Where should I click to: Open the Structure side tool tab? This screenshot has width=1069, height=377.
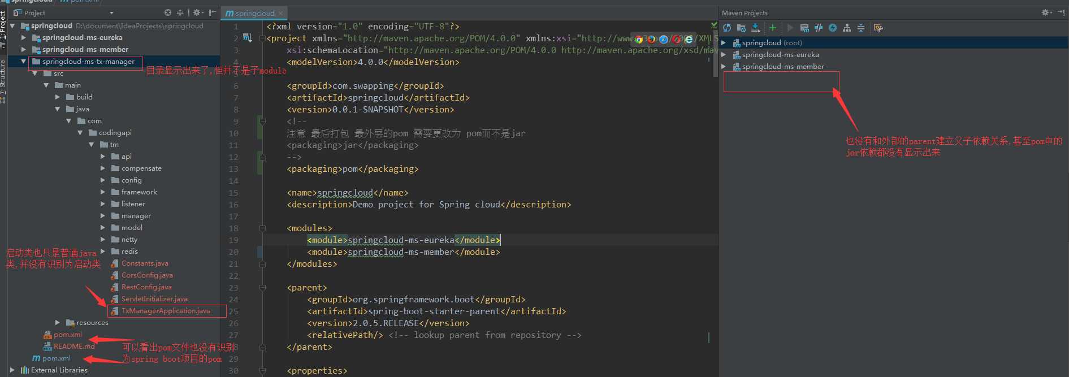pyautogui.click(x=3, y=81)
